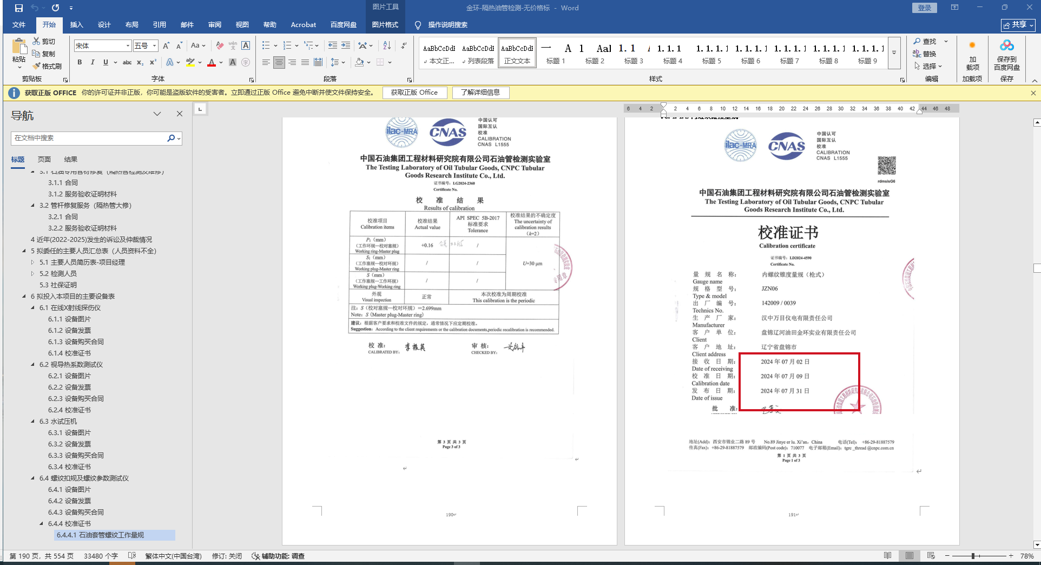Click the 在文档中搜索 search field
This screenshot has height=565, width=1041.
(89, 138)
